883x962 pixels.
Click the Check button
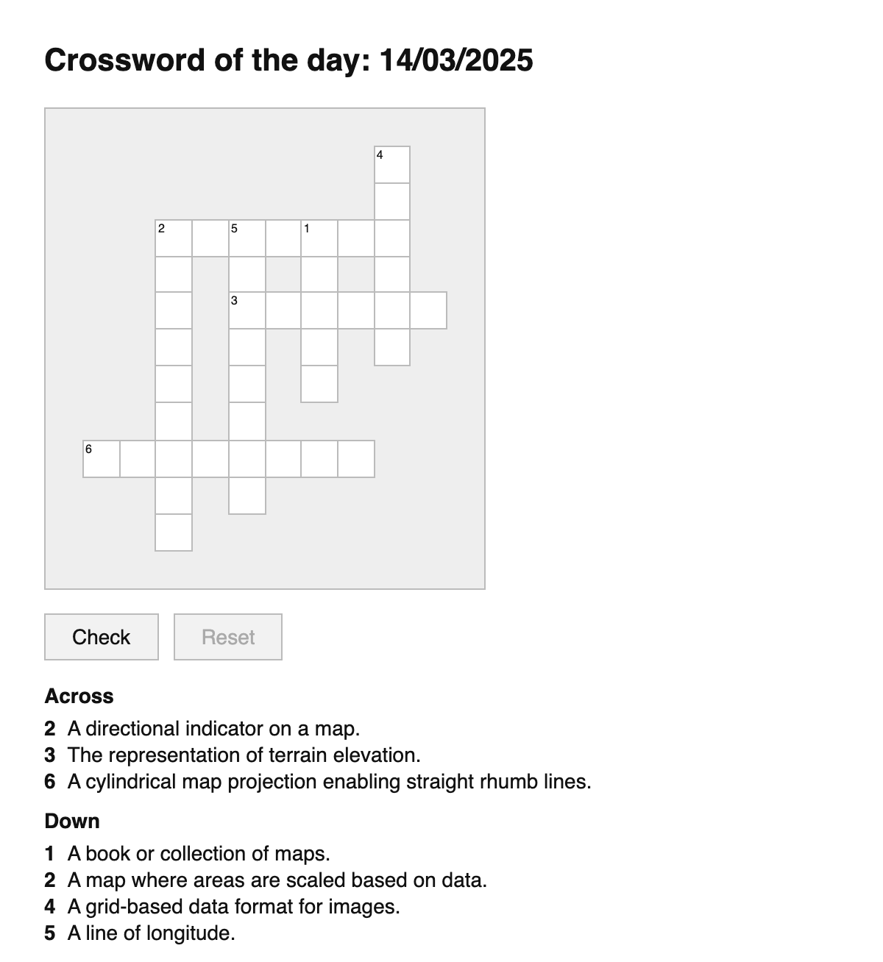point(101,636)
